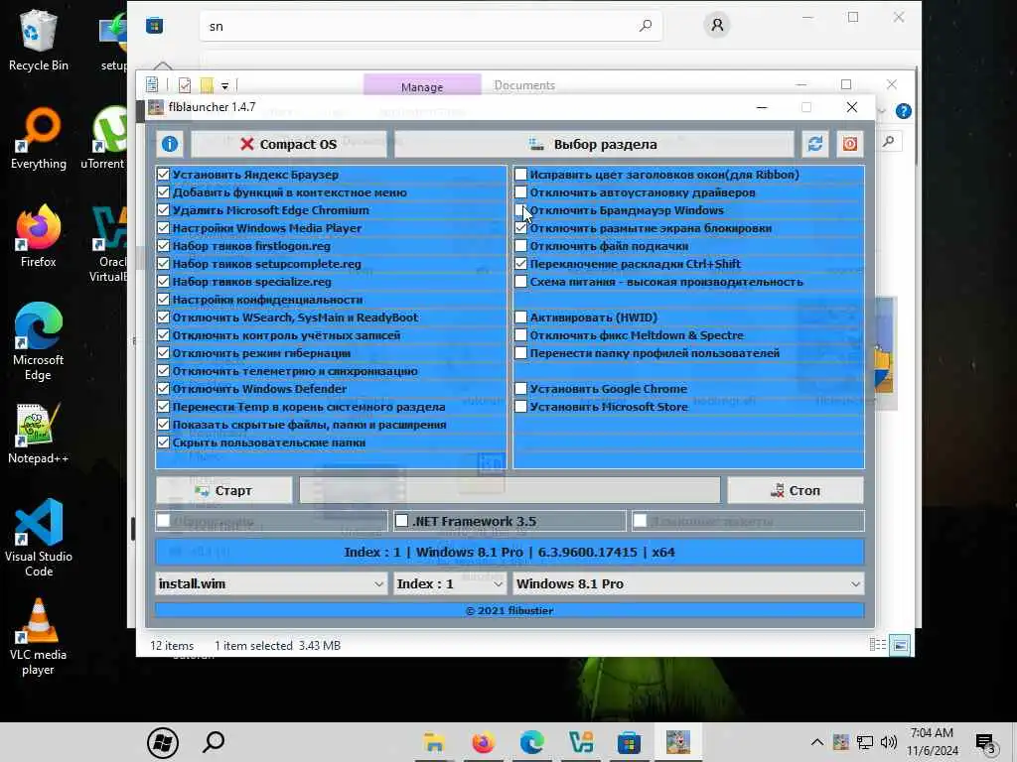Open the Manage tab in Explorer
This screenshot has width=1017, height=762.
point(422,87)
